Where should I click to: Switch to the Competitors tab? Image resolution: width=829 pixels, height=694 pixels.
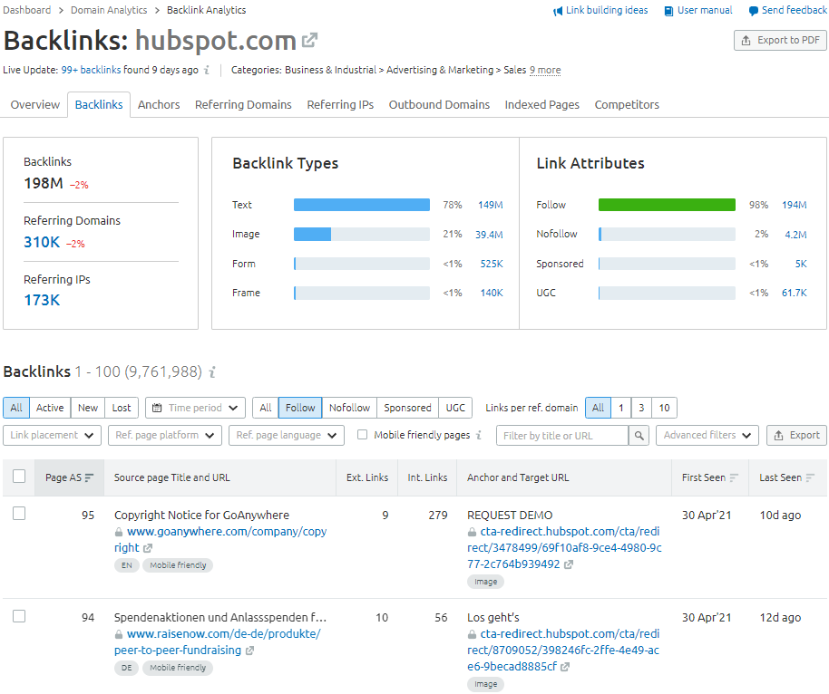tap(627, 104)
